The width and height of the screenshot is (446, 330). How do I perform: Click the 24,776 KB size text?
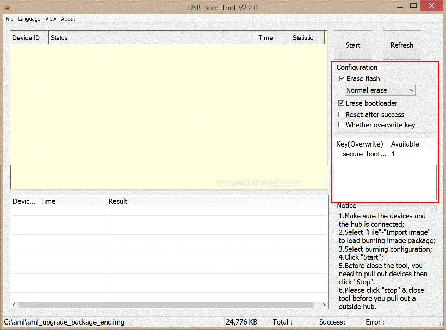coord(241,322)
